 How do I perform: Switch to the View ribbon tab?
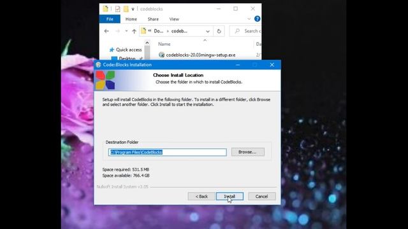174,19
